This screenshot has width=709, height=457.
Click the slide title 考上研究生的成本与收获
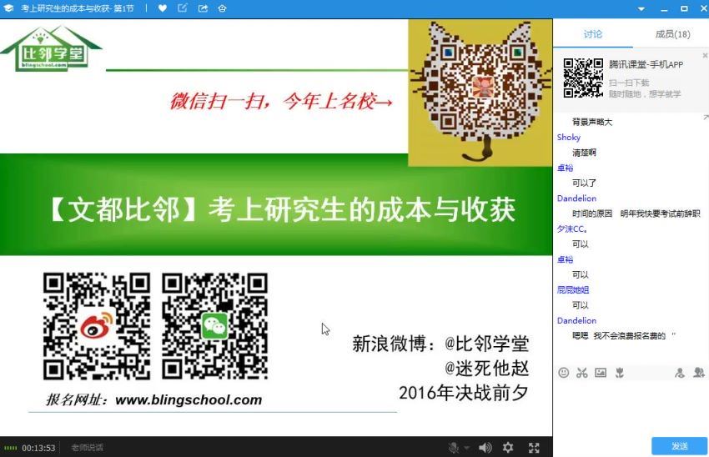click(362, 209)
